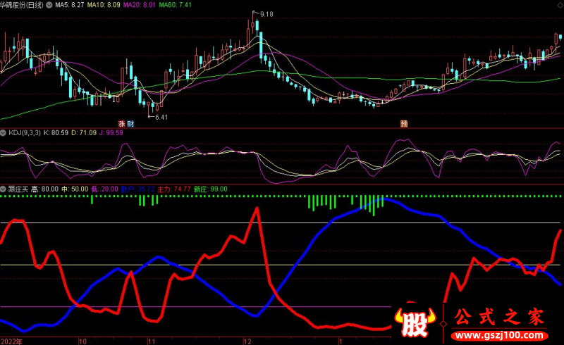Click the MA10: 8.09 label

point(104,5)
